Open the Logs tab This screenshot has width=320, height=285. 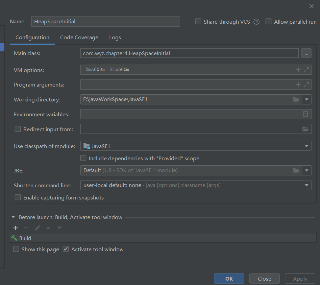click(x=115, y=38)
